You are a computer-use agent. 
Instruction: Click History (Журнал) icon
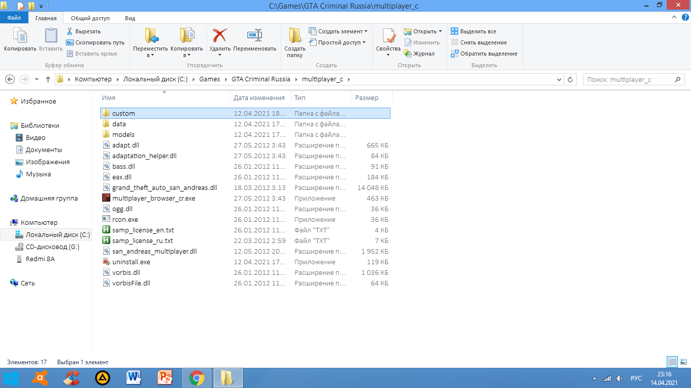408,54
